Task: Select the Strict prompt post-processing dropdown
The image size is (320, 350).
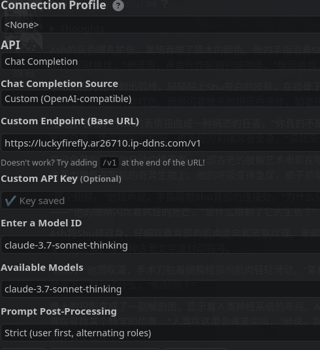Action: tap(161, 333)
